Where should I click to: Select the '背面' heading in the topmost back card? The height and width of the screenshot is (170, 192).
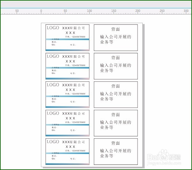coord(116,29)
